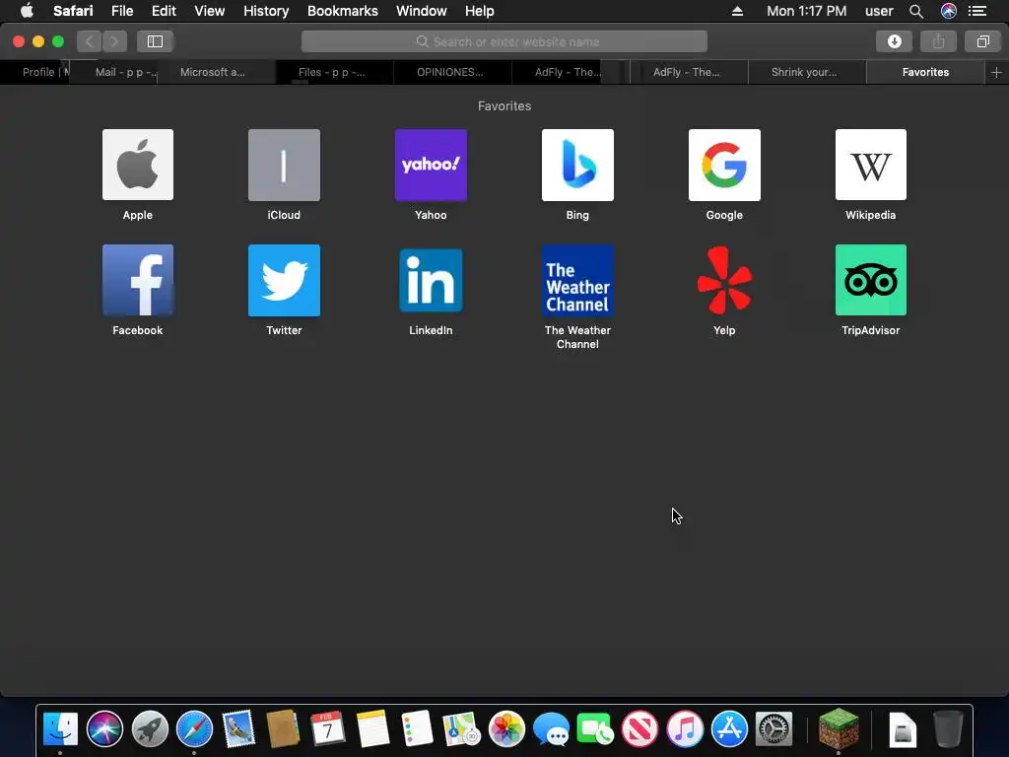
Task: Open the TripAdvisor favorite
Action: (871, 280)
